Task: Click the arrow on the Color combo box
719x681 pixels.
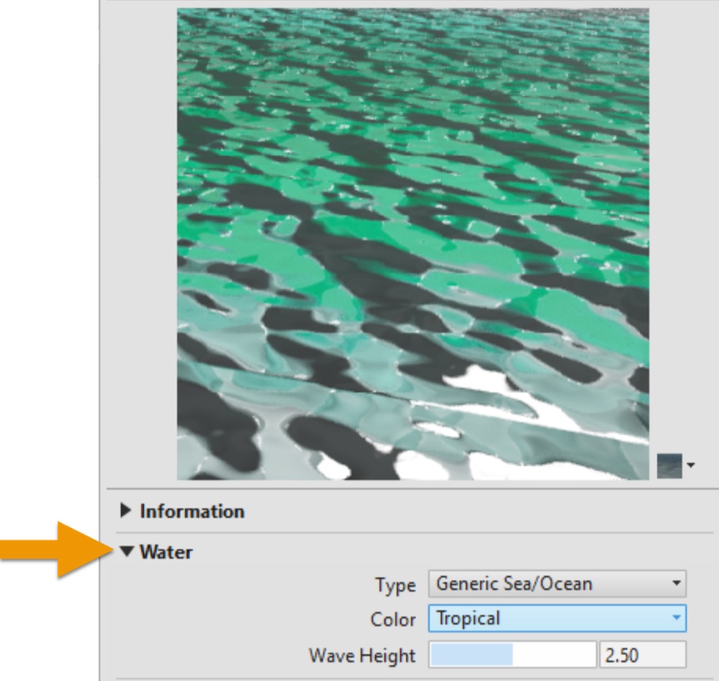Action: point(675,618)
